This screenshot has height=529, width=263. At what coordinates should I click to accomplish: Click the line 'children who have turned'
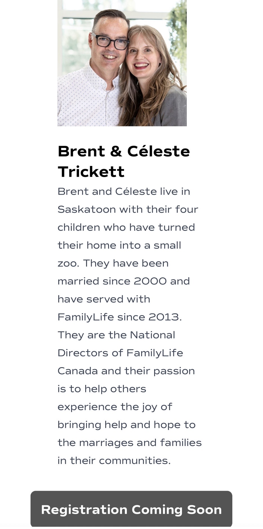point(126,227)
